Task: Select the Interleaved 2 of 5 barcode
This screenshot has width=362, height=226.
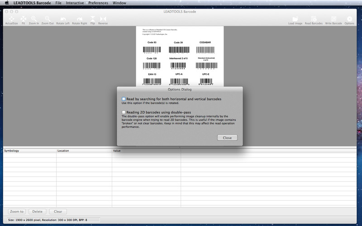Action: point(178,66)
